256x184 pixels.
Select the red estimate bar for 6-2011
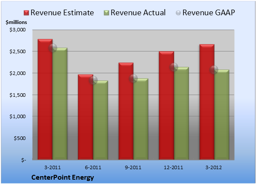pos(85,117)
